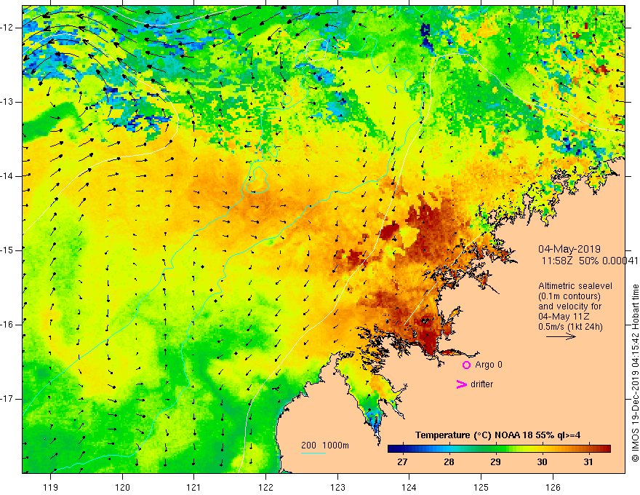Click the '200 1000m' bathymetry label
Screen dimensions: 640x495
coord(325,445)
